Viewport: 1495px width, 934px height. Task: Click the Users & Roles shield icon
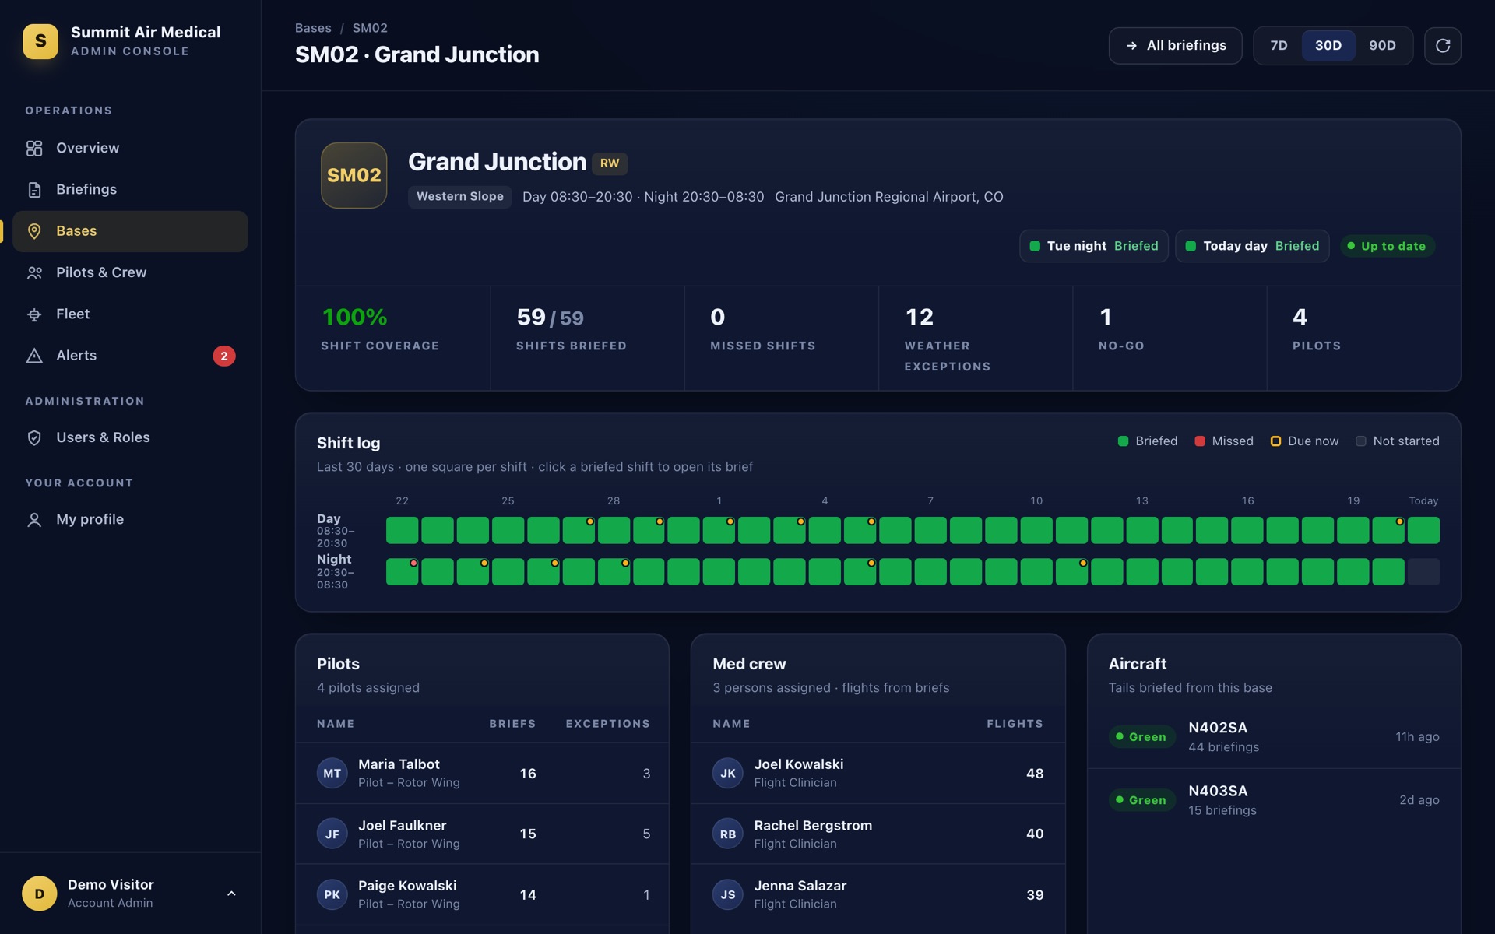click(x=34, y=437)
